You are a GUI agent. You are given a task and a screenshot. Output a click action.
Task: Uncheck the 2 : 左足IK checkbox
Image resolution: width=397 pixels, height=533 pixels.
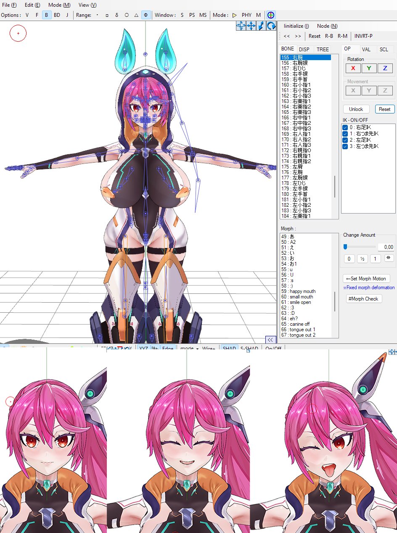pyautogui.click(x=345, y=140)
